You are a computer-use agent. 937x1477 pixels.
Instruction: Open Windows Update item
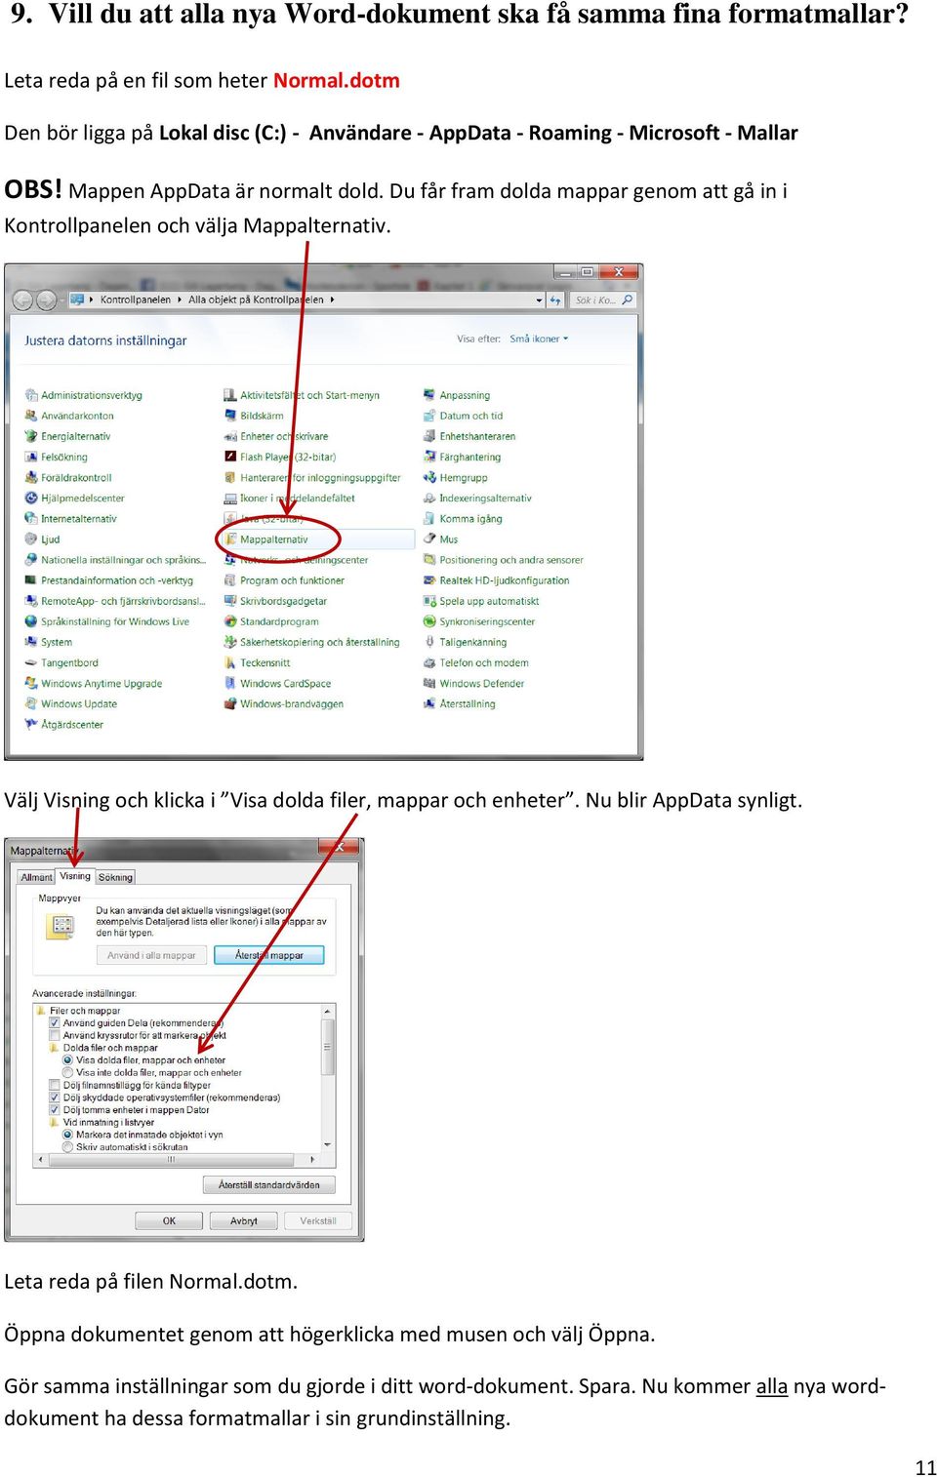(71, 703)
